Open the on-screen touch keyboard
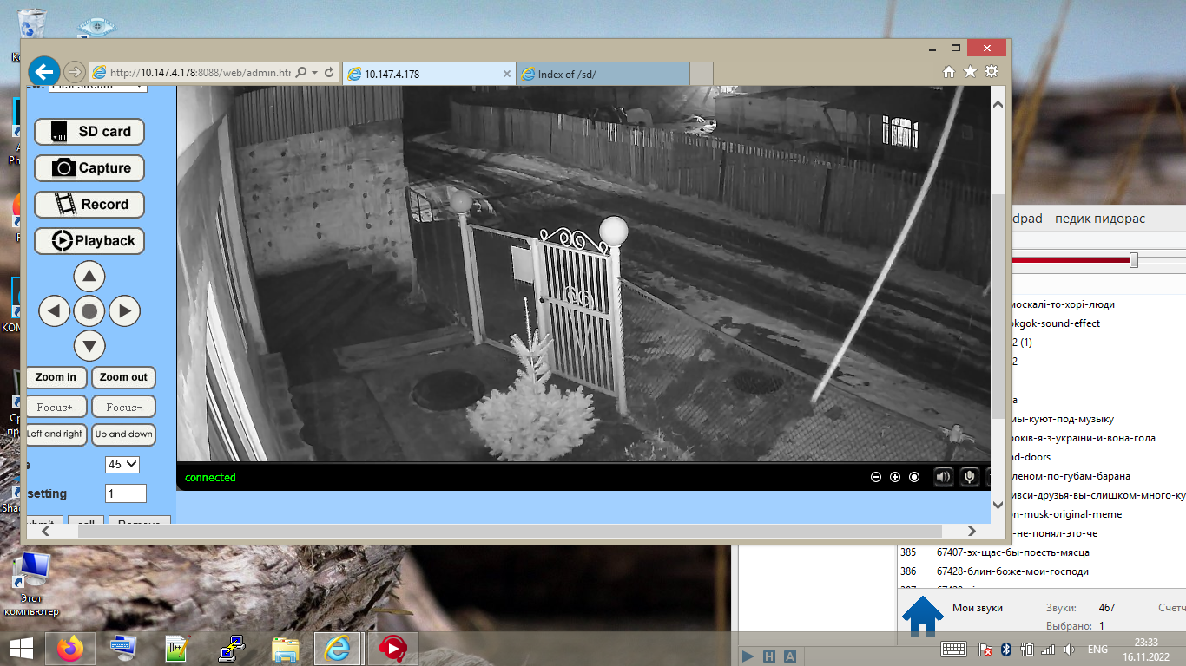 (x=954, y=649)
